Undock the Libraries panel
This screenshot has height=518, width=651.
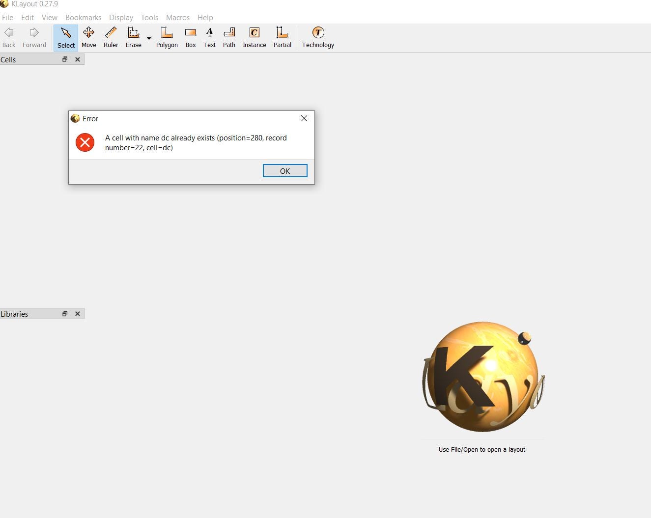coord(65,314)
